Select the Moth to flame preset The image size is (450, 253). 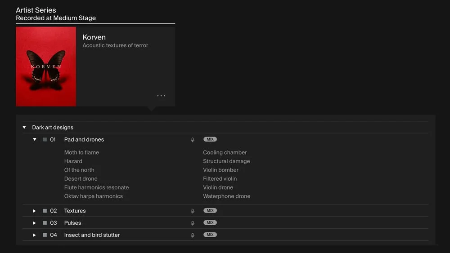pyautogui.click(x=81, y=152)
